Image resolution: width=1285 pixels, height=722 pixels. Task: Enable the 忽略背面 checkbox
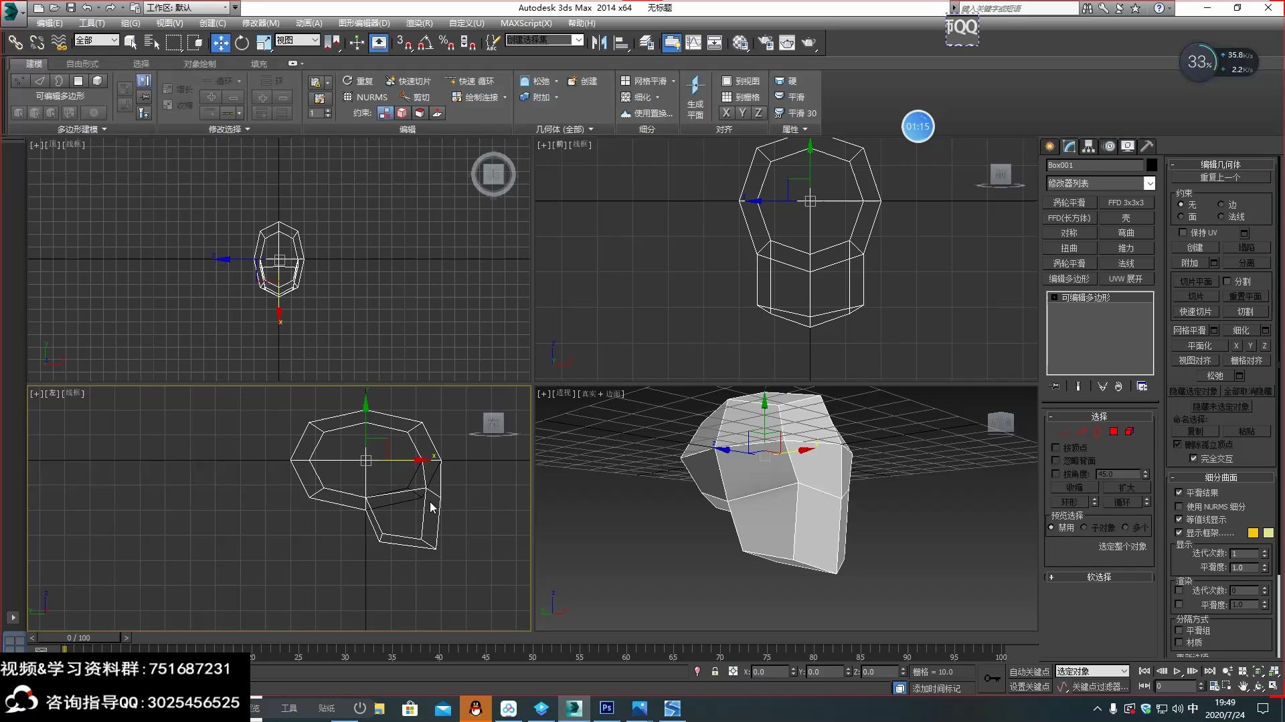1055,460
